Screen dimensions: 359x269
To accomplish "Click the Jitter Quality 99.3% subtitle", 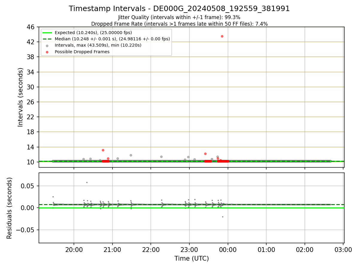I will [x=179, y=17].
